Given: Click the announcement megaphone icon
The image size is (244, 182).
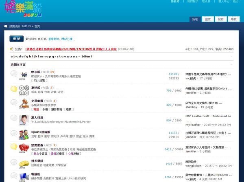Looking at the screenshot, I should pyautogui.click(x=11, y=49).
